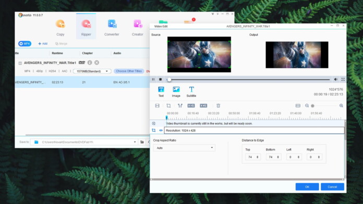Confirm edits with the OK button
Screen dimensions: 363x204
click(x=307, y=187)
